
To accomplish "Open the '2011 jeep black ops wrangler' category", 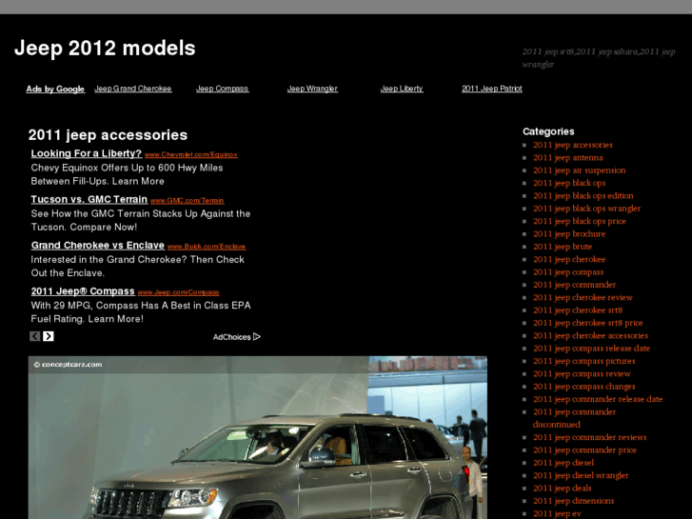I will 586,209.
